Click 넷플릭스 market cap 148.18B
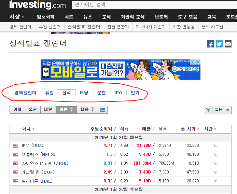 tap(192, 154)
